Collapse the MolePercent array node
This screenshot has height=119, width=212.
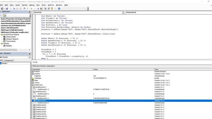click(33, 85)
